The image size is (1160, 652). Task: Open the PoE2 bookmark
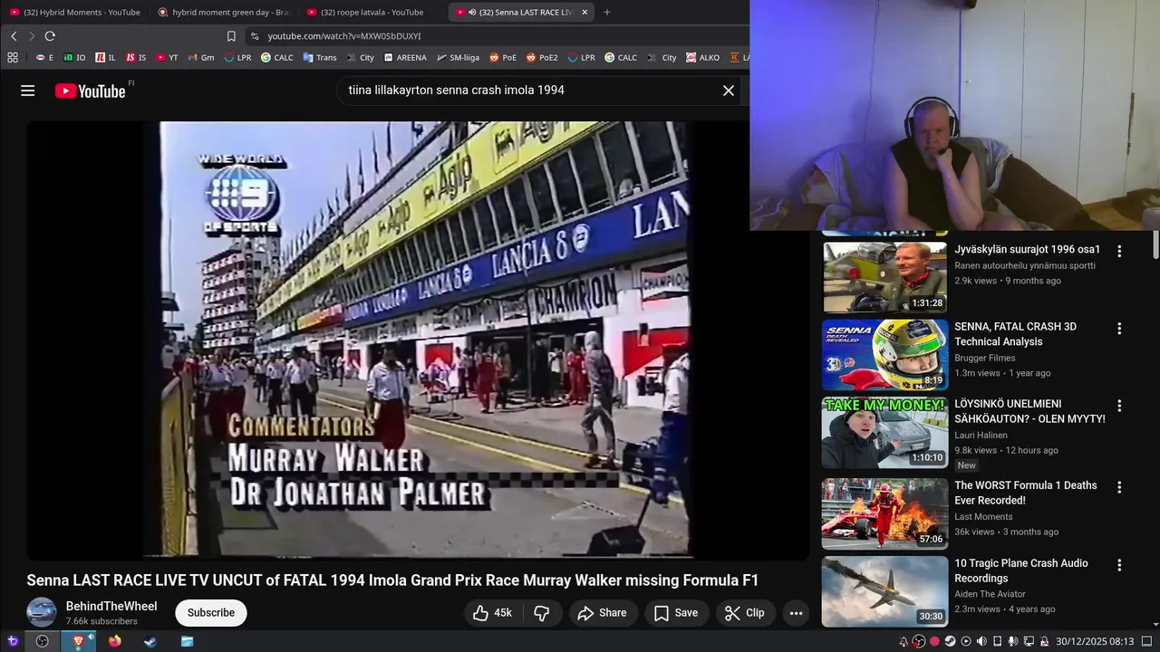point(540,57)
